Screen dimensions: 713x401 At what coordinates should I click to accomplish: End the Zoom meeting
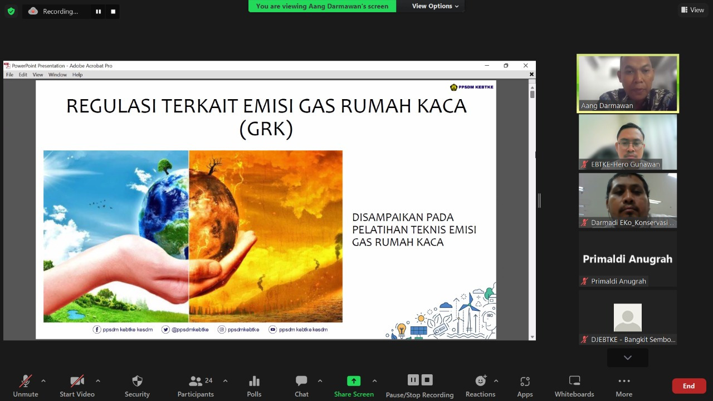point(688,385)
